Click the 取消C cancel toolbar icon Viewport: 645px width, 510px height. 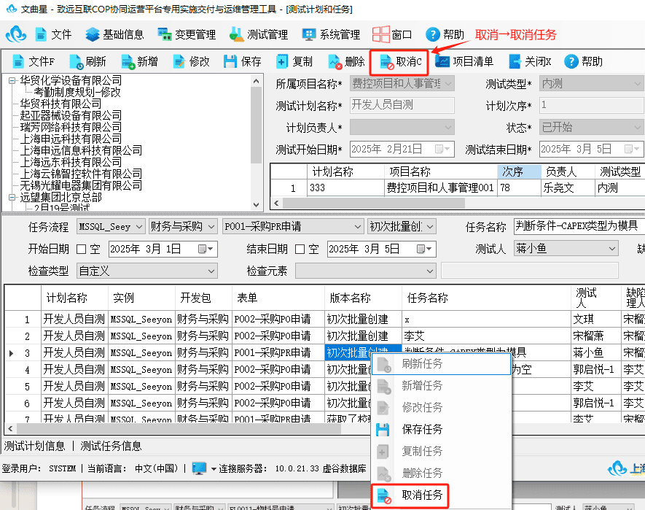[387, 62]
